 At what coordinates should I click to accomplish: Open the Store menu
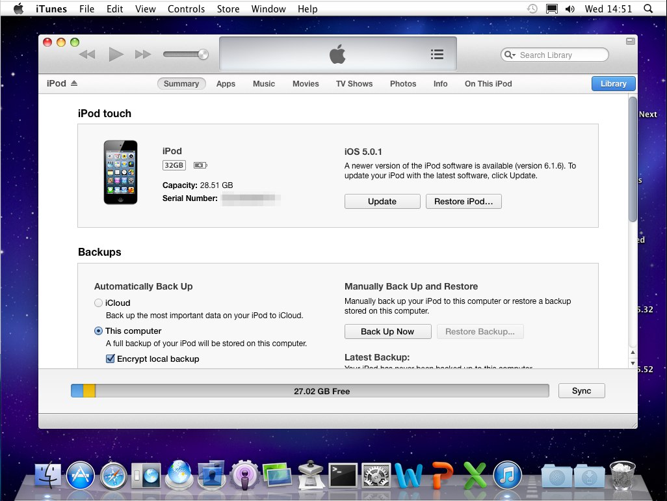228,8
